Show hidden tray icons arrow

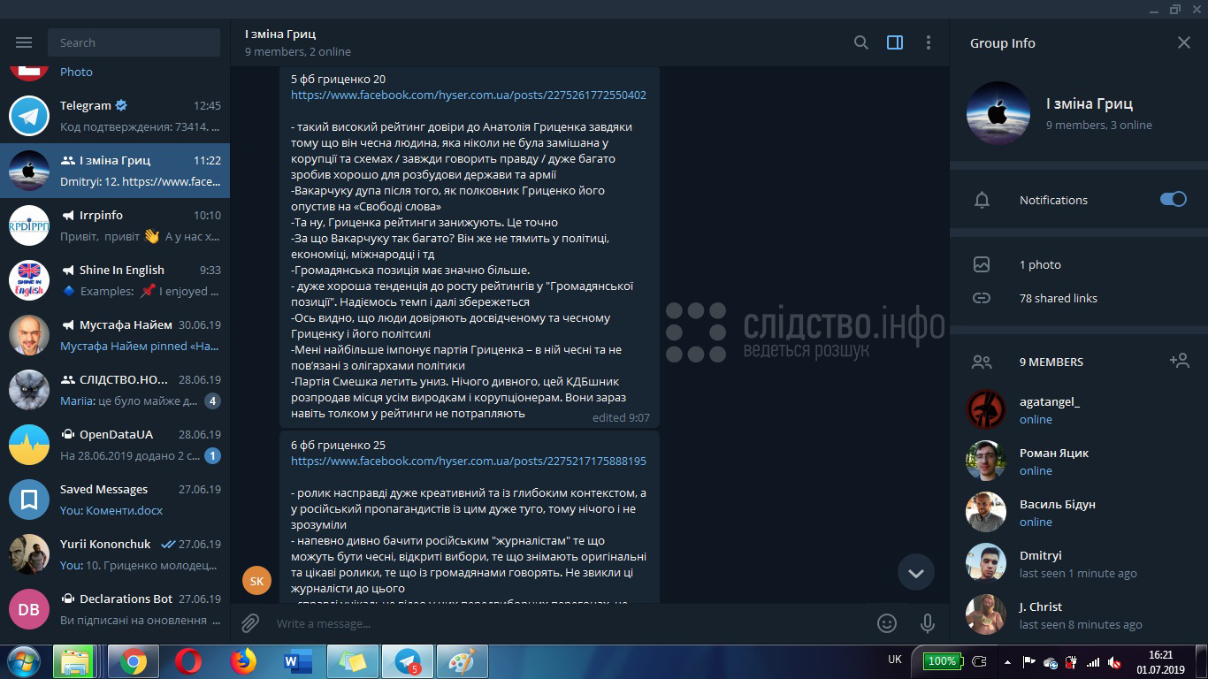(x=1007, y=661)
